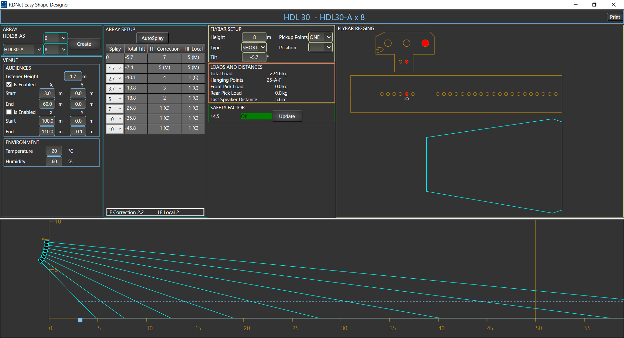The width and height of the screenshot is (624, 338).
Task: Click the speaker array drawing in plot
Action: 44,251
